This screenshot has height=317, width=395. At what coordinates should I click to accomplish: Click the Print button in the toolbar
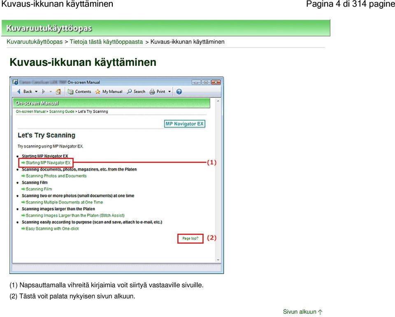pos(158,92)
